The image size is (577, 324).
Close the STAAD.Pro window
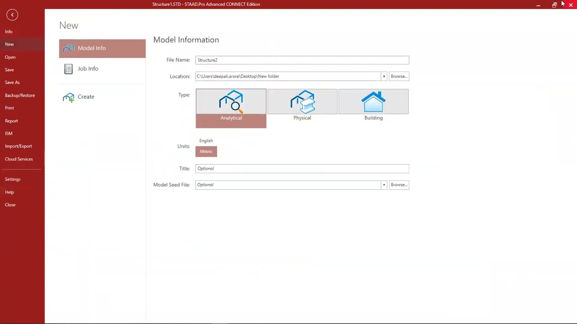click(571, 5)
